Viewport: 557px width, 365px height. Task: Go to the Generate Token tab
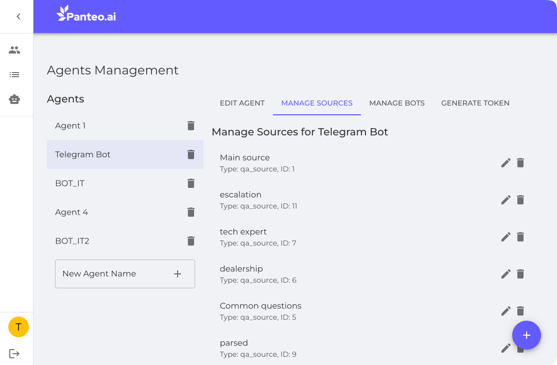(x=475, y=103)
